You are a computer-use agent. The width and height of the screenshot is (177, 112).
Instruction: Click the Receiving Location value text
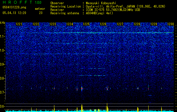tap(126, 6)
